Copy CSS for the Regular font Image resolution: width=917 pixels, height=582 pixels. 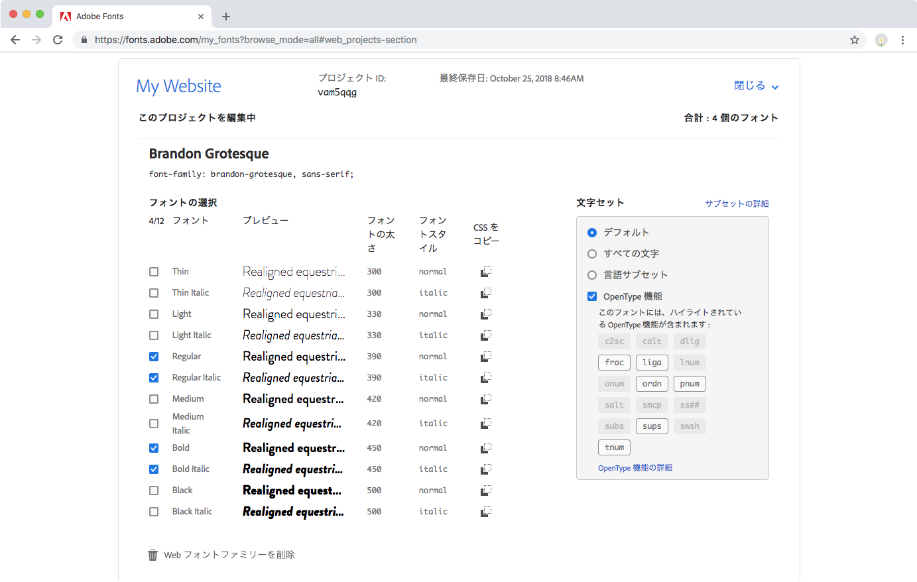point(486,357)
